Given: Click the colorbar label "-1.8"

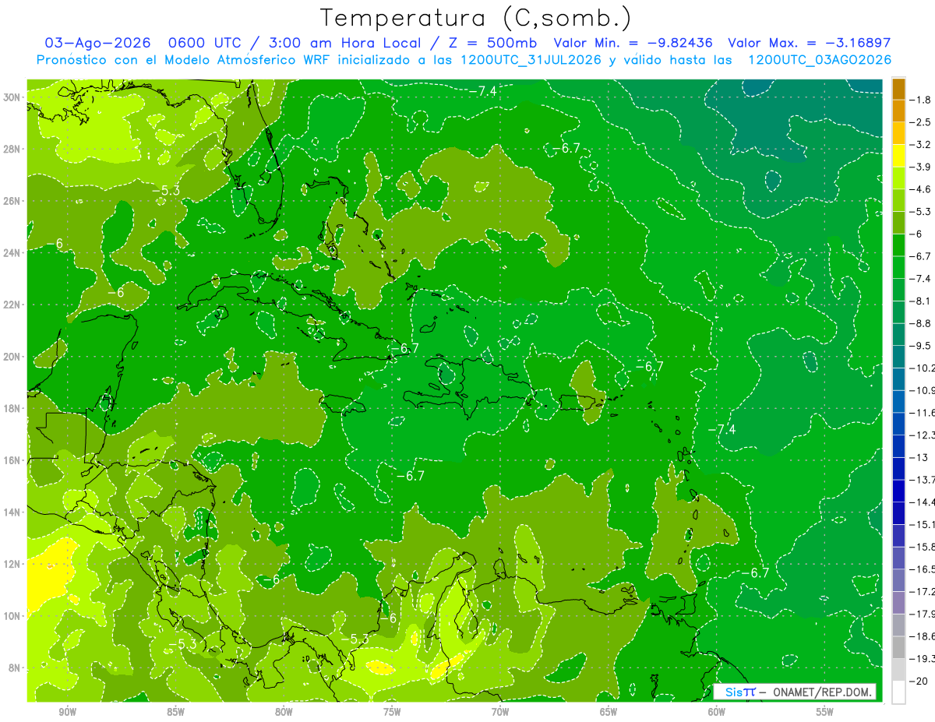Looking at the screenshot, I should 921,100.
